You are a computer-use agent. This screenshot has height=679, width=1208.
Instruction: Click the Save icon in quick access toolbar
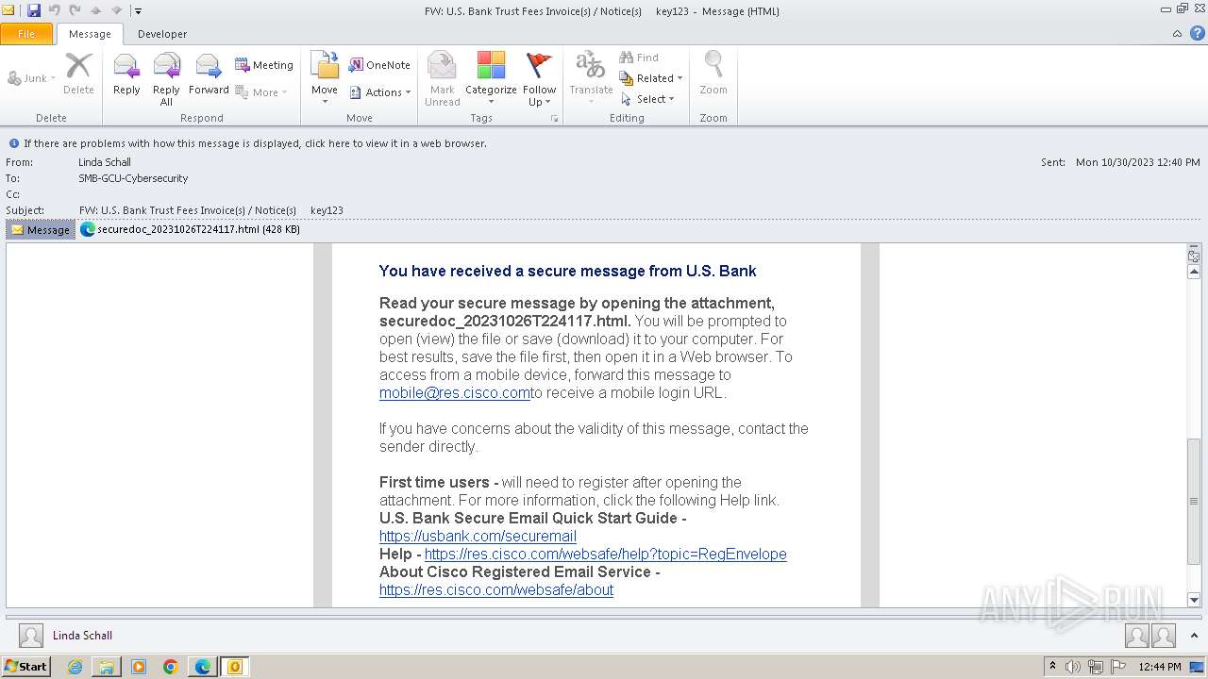(34, 10)
